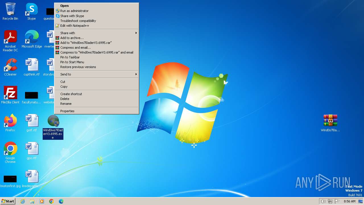The width and height of the screenshot is (364, 205).
Task: Choose Cut from the context menu
Action: 96,82
